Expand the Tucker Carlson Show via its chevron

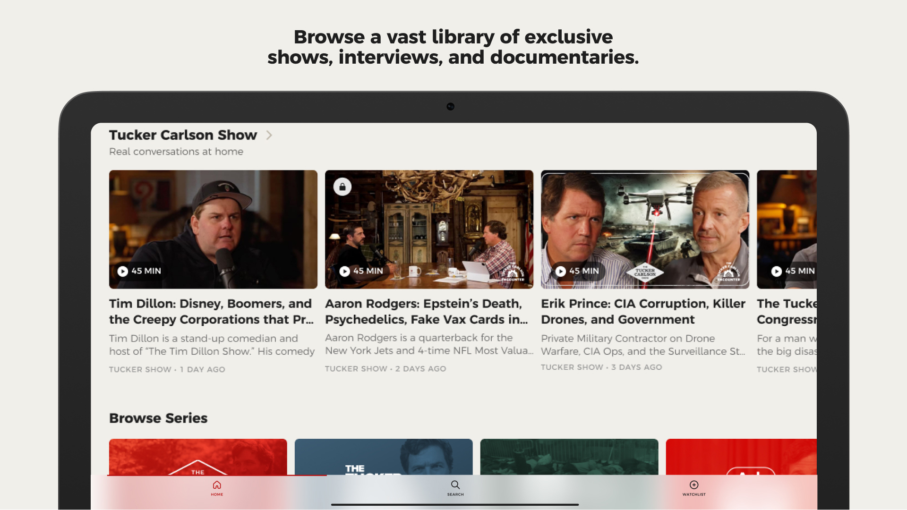[269, 135]
